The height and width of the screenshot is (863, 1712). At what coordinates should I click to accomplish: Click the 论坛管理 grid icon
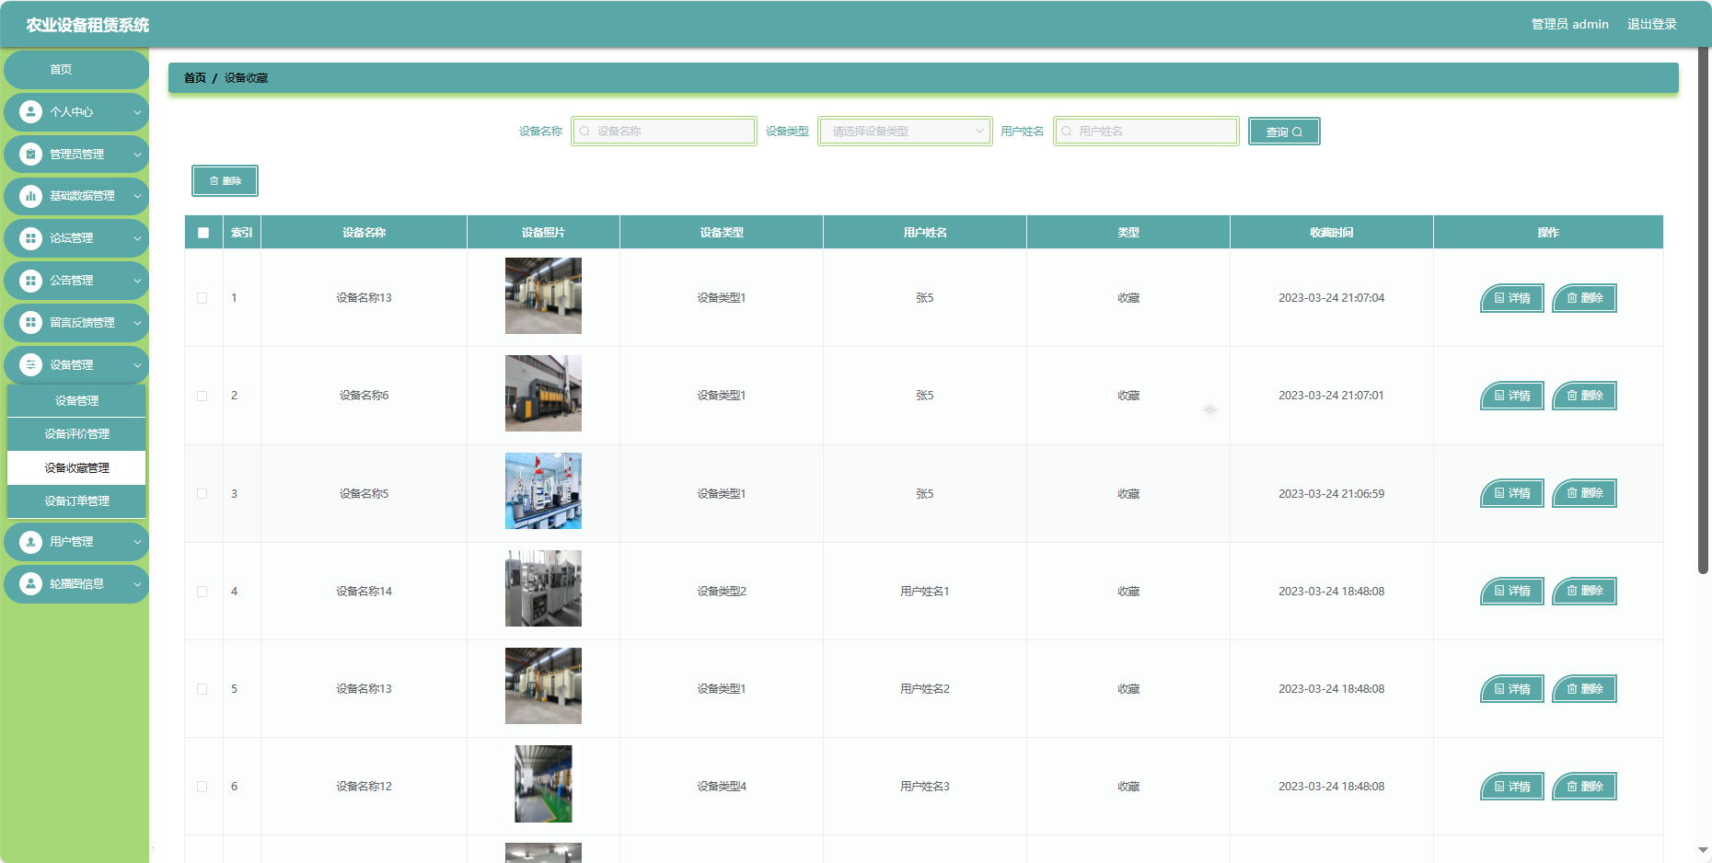coord(31,238)
